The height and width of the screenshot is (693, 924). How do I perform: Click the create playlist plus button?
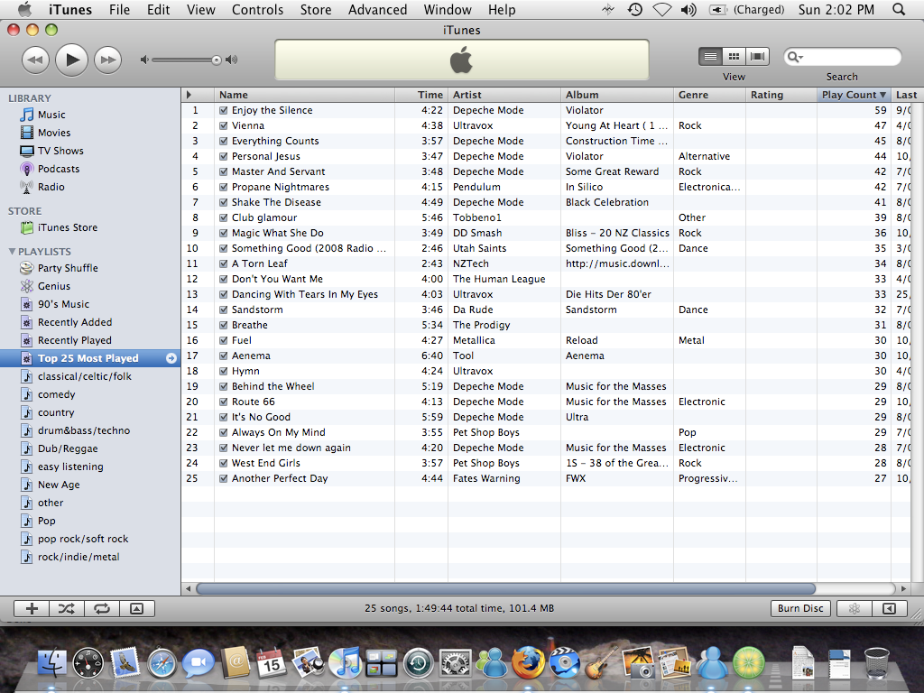click(32, 609)
